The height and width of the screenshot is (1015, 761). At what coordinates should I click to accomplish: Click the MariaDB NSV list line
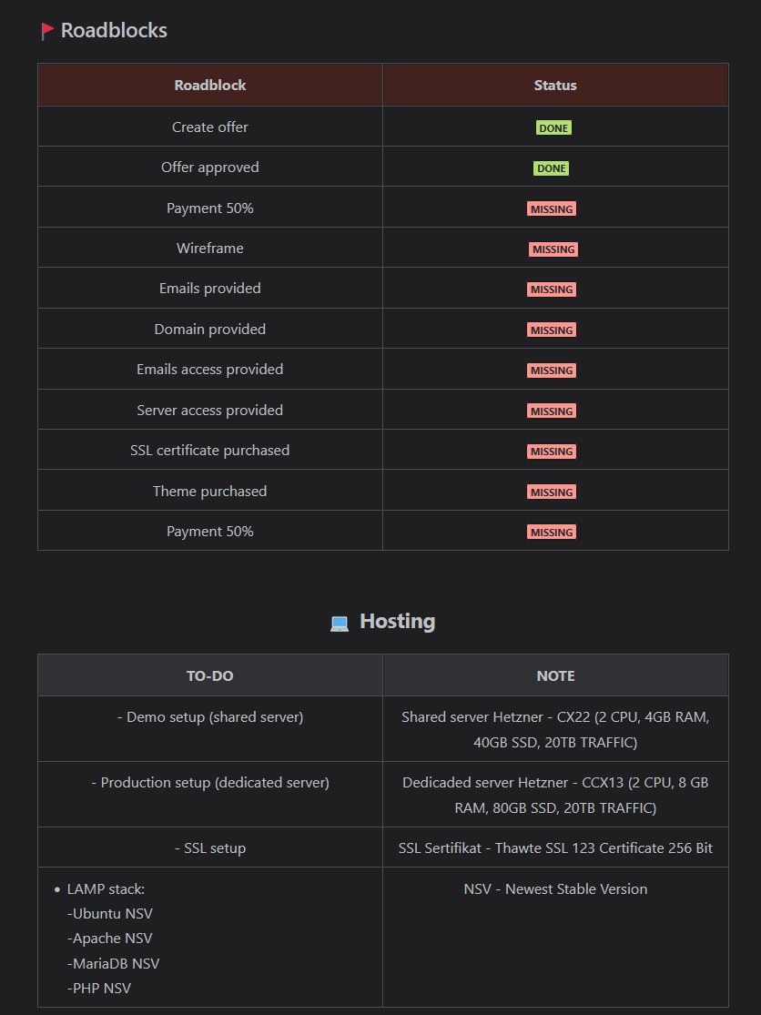[x=113, y=963]
